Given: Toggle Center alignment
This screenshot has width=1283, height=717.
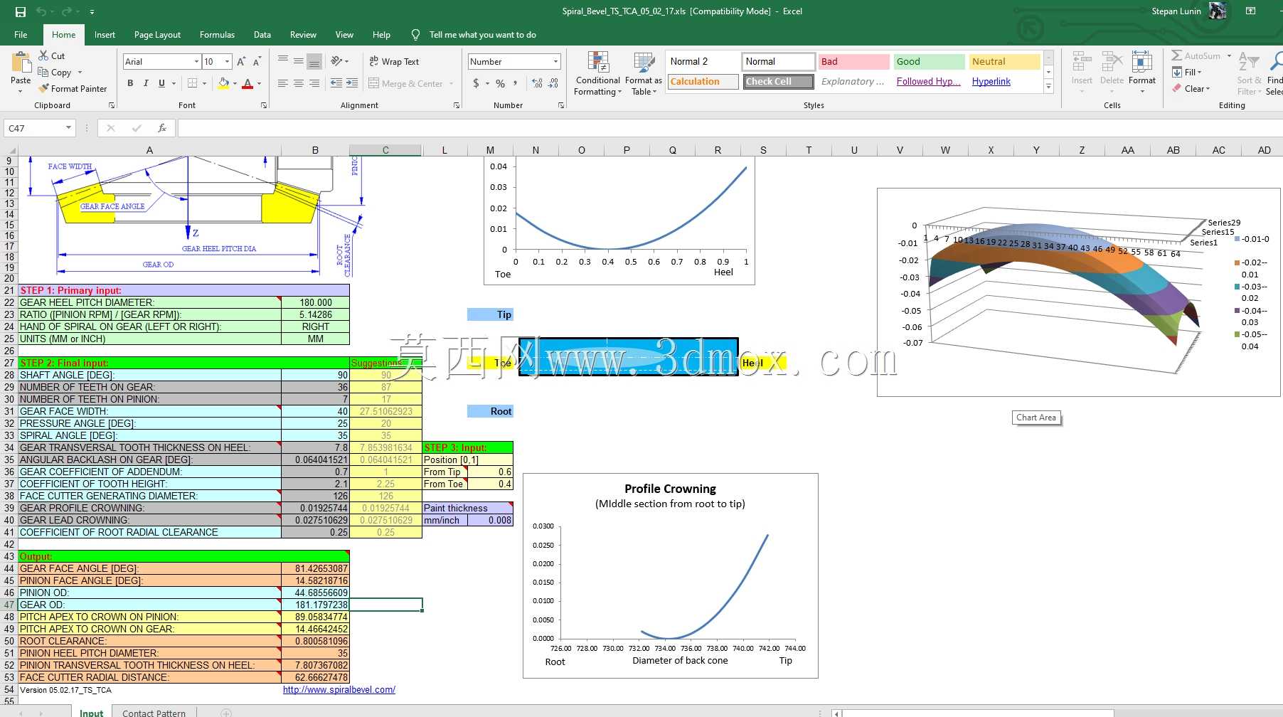Looking at the screenshot, I should point(299,83).
